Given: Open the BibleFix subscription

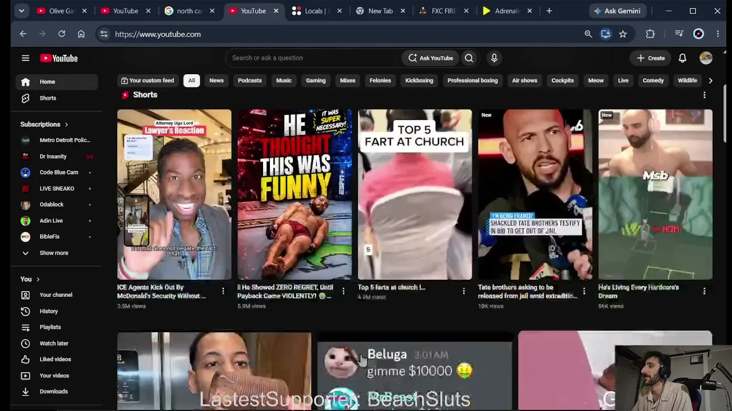Looking at the screenshot, I should tap(57, 236).
